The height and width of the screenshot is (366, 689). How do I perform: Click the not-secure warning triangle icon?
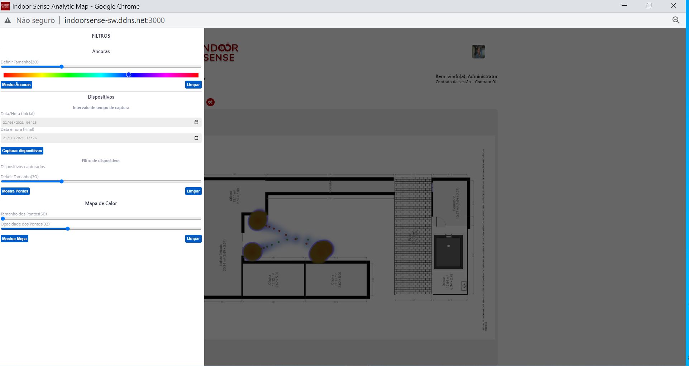(8, 20)
